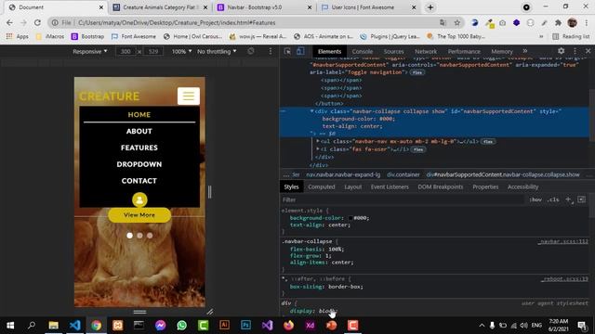
Task: Toggle the hamburger menu in page
Action: coord(188,96)
